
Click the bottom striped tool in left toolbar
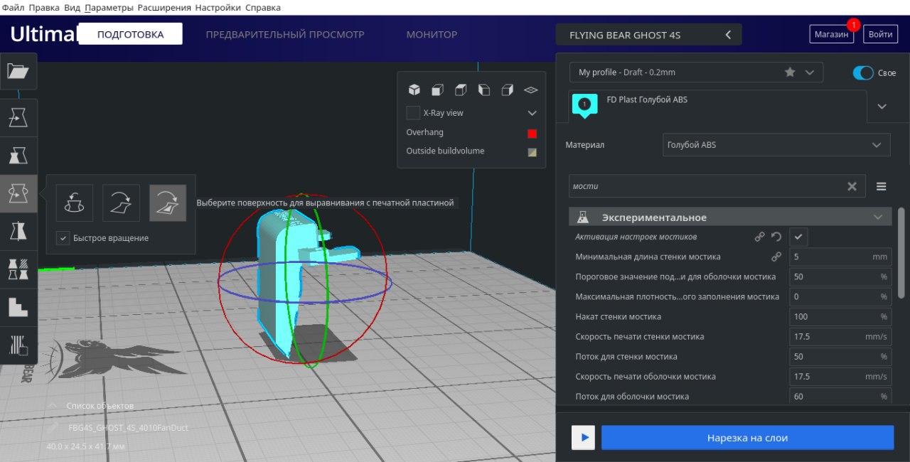(x=18, y=345)
